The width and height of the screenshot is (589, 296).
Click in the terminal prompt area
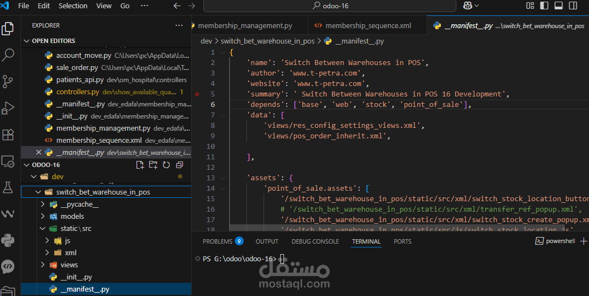click(282, 259)
